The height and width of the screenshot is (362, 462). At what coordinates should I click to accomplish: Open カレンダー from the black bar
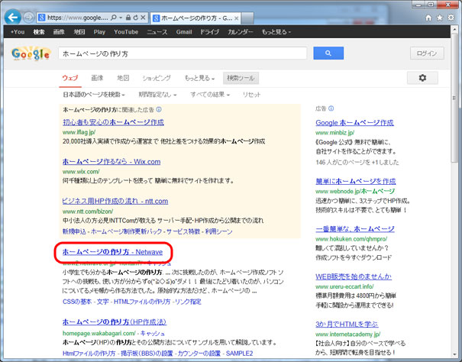coord(240,32)
